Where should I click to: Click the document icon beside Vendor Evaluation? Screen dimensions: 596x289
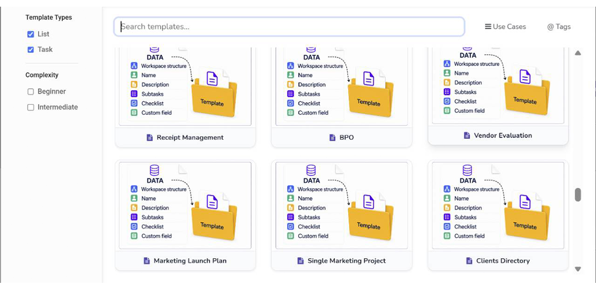(x=467, y=136)
